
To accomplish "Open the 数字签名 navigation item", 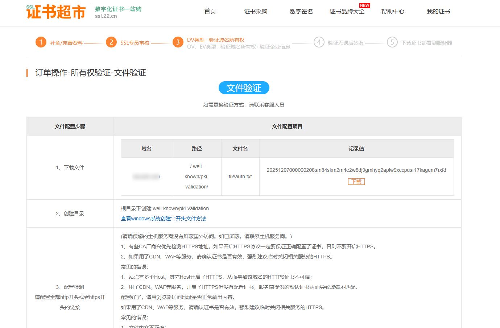I will coord(301,12).
